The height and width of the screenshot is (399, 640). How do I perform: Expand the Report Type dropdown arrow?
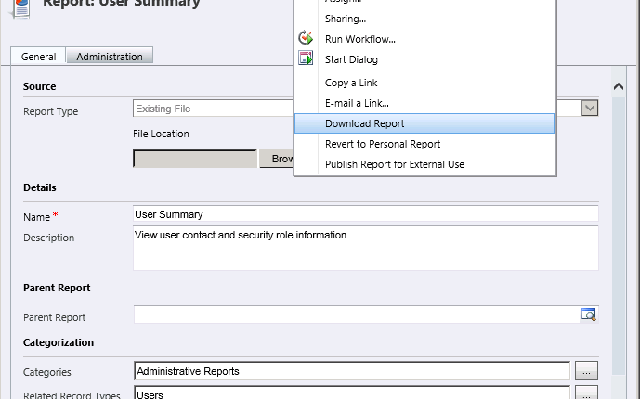589,109
